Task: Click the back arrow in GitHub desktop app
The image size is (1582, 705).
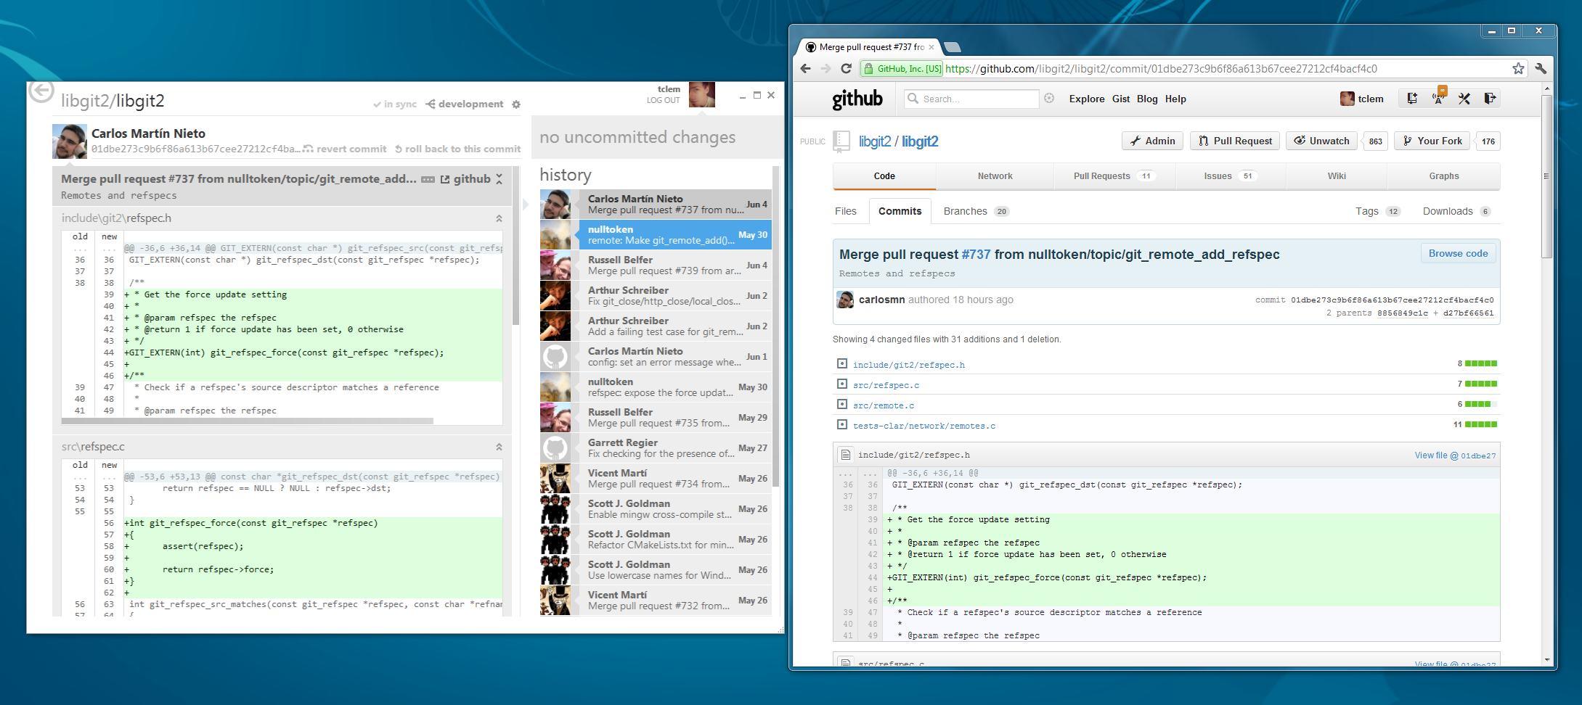Action: (x=41, y=92)
